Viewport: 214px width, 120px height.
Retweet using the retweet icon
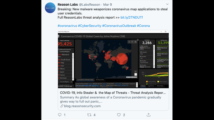[89, 115]
